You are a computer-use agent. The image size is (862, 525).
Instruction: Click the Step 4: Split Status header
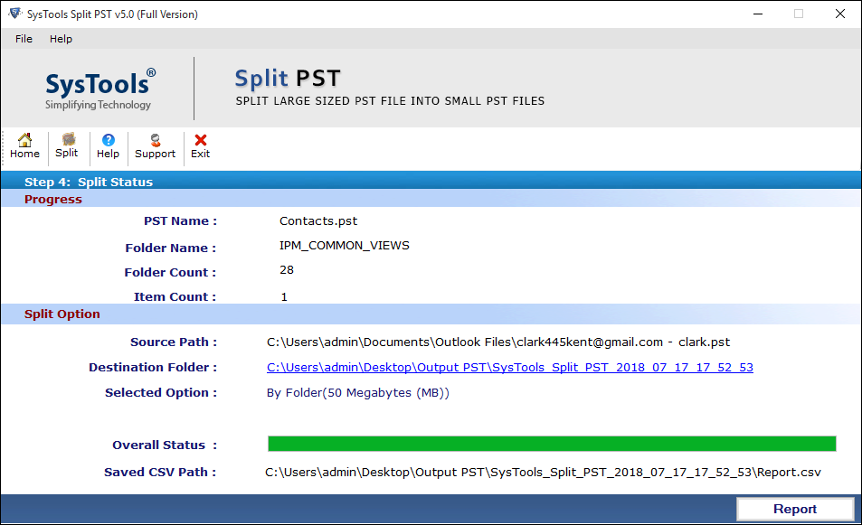pos(89,182)
